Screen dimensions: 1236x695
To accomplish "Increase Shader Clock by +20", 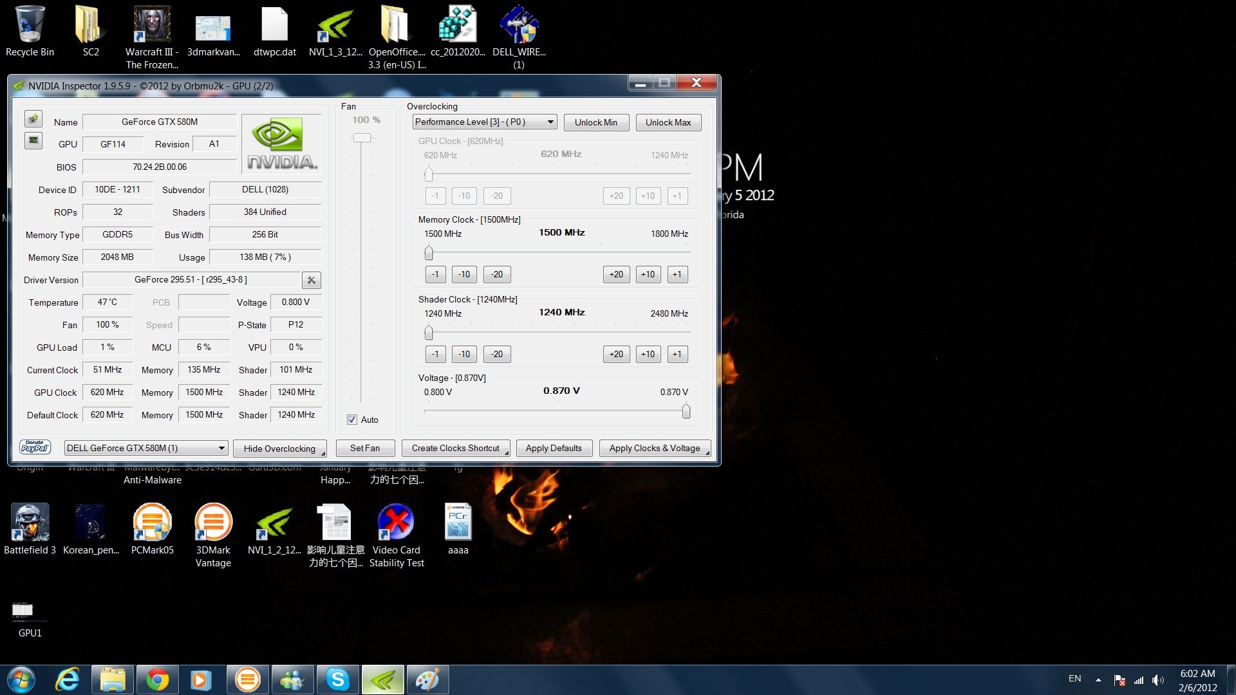I will click(616, 354).
